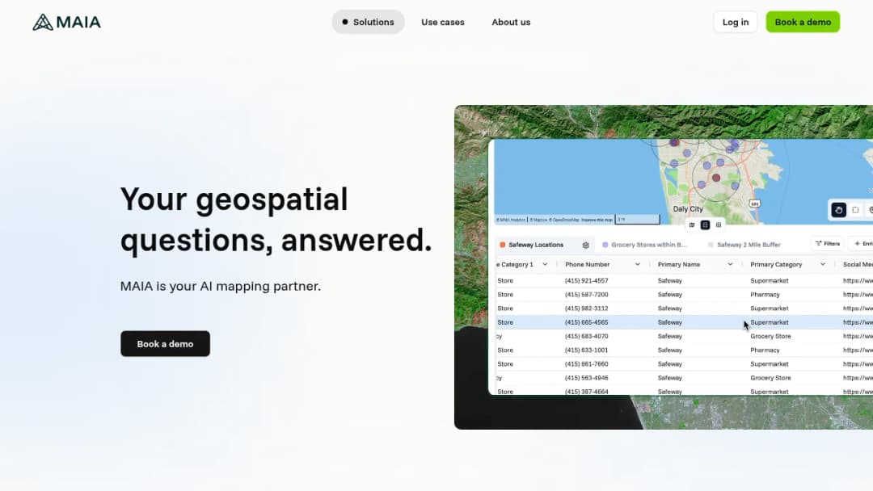Click the Primary Name column header label
Screen dimensions: 873x491
[x=679, y=265]
